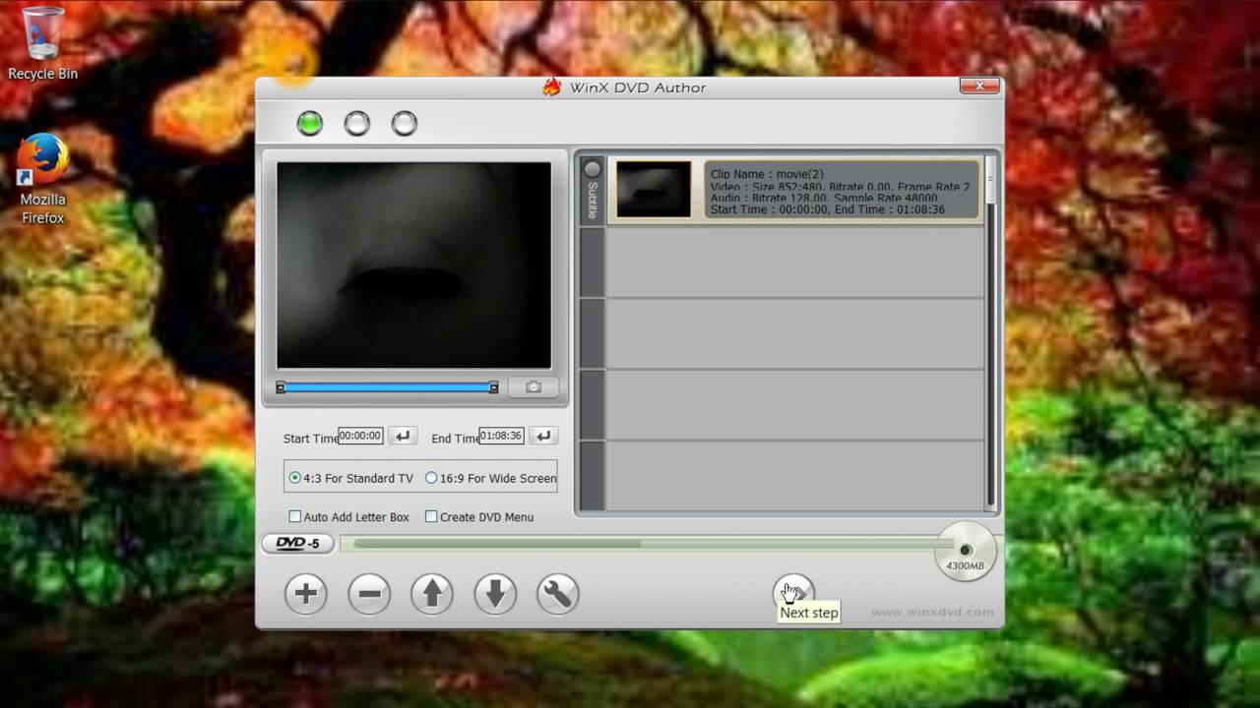Click the End Time input field

click(x=502, y=436)
